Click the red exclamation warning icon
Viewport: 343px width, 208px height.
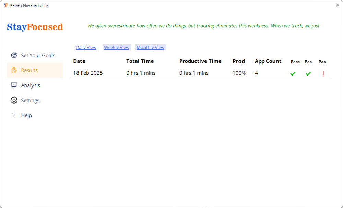pos(323,73)
